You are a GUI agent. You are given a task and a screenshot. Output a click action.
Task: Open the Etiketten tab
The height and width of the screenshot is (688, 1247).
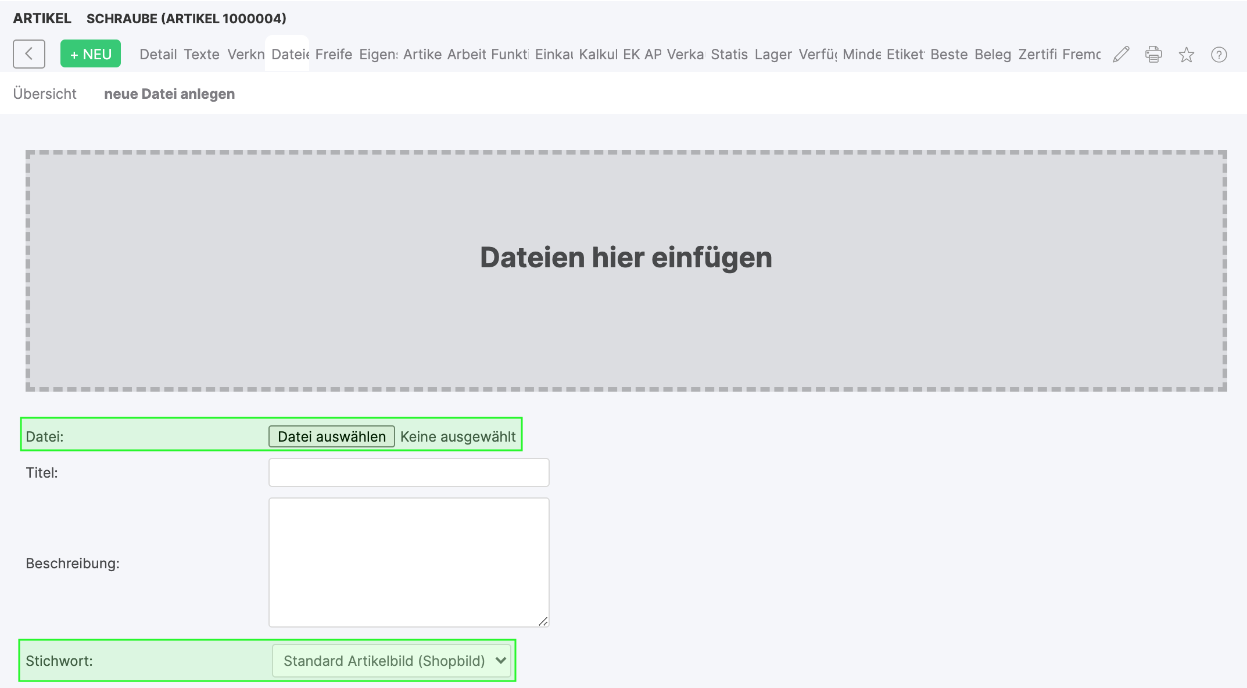point(905,55)
